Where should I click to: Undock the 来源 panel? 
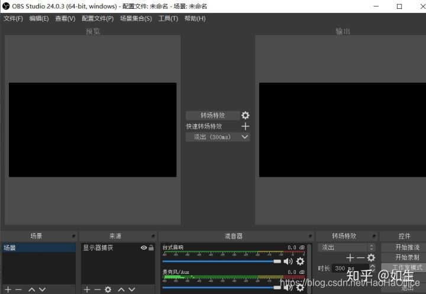(153, 236)
